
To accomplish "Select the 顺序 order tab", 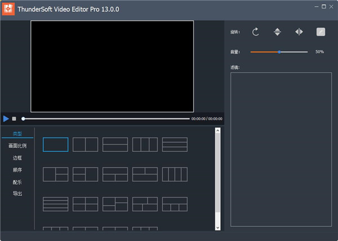I will pyautogui.click(x=17, y=170).
